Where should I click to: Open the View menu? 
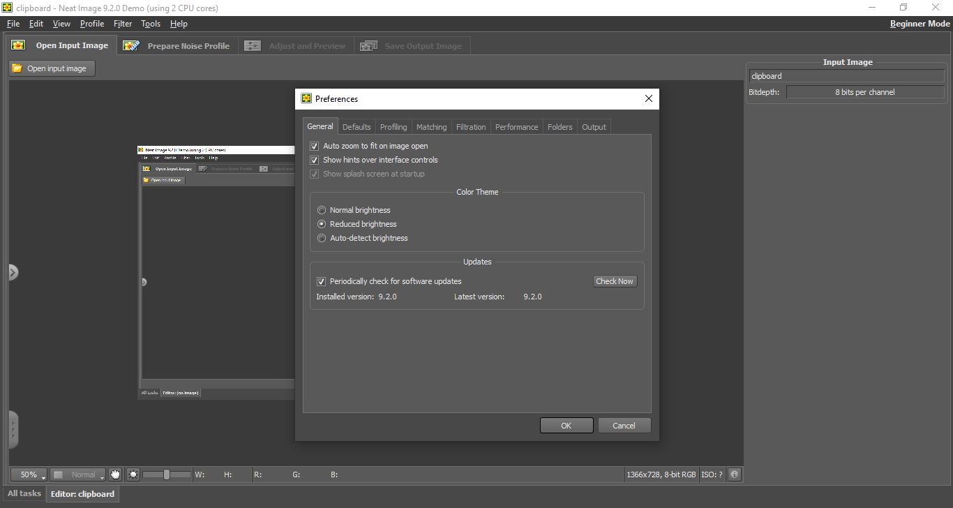coord(61,23)
